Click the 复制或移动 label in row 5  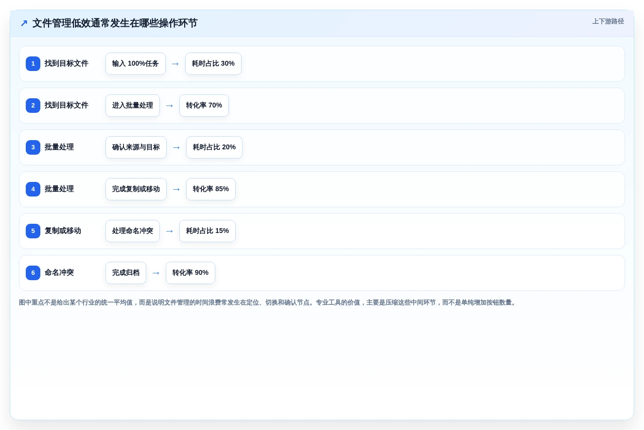click(63, 231)
